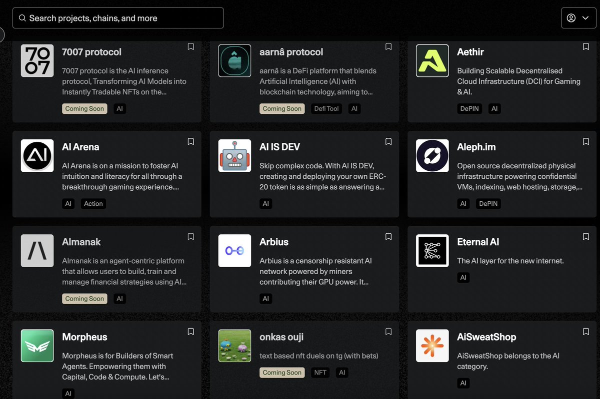This screenshot has width=600, height=399.
Task: Click the search magnifier icon
Action: coord(22,17)
